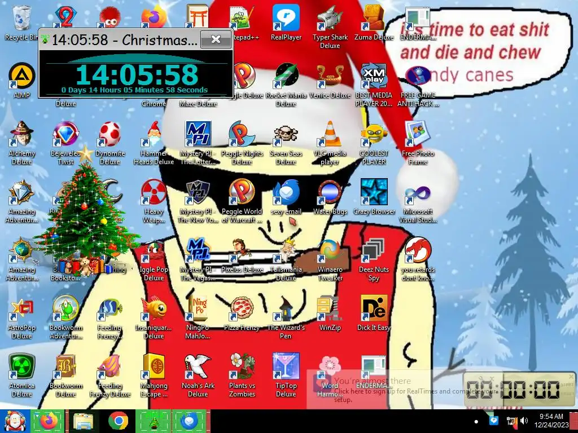Switch to Thunderbird taskbar button

pyautogui.click(x=189, y=421)
